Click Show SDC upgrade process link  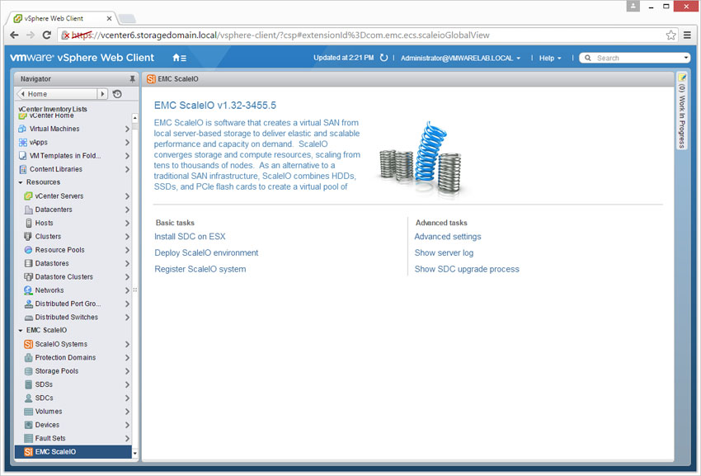[x=467, y=269]
